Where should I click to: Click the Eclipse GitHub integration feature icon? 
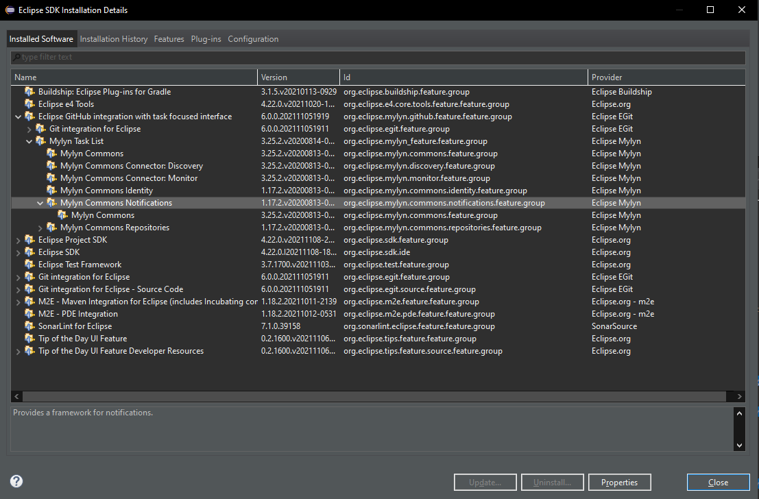(29, 116)
